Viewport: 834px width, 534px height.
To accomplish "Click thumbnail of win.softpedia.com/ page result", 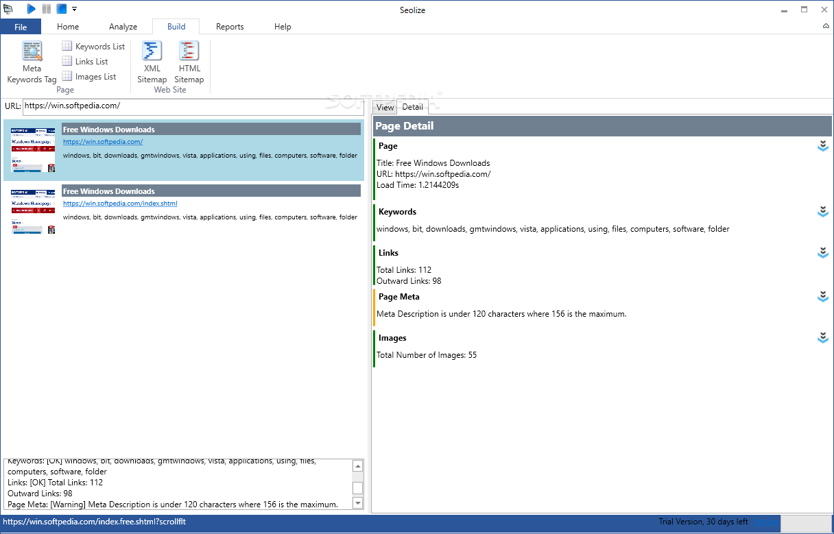I will tap(33, 149).
